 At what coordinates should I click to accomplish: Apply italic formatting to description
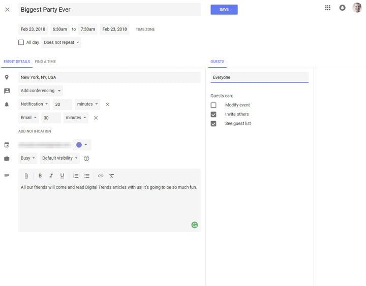[x=51, y=176]
